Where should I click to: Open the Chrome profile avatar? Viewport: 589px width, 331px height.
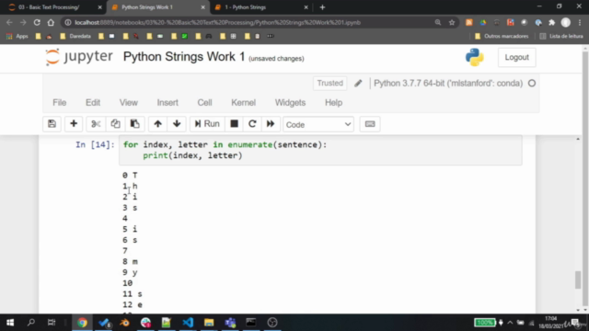[x=566, y=22]
